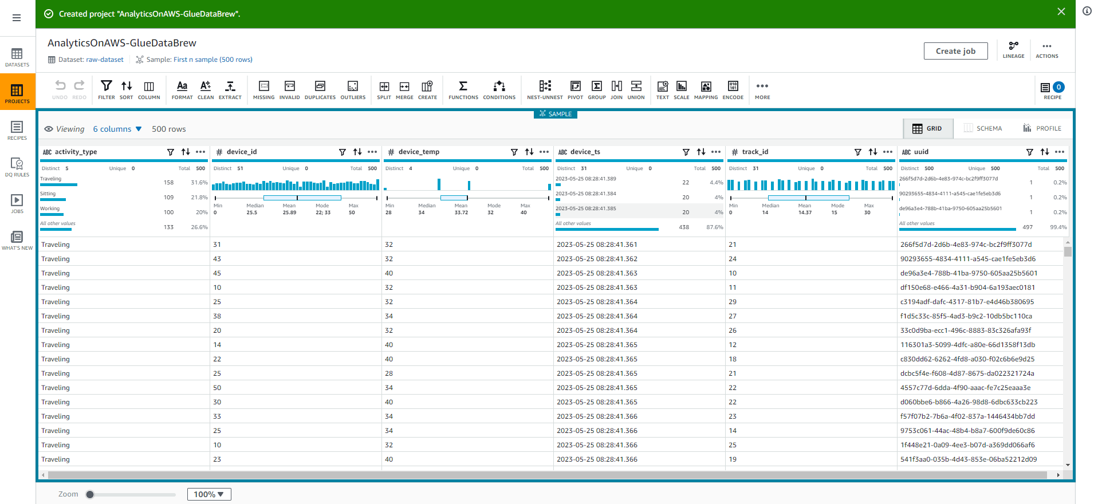Open the Invalid values tool
The height and width of the screenshot is (504, 1098).
[x=290, y=90]
